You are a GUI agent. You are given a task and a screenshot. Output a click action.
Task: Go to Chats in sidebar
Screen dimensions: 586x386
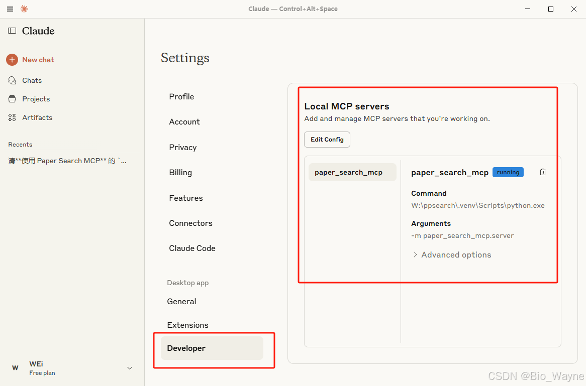[x=32, y=80]
